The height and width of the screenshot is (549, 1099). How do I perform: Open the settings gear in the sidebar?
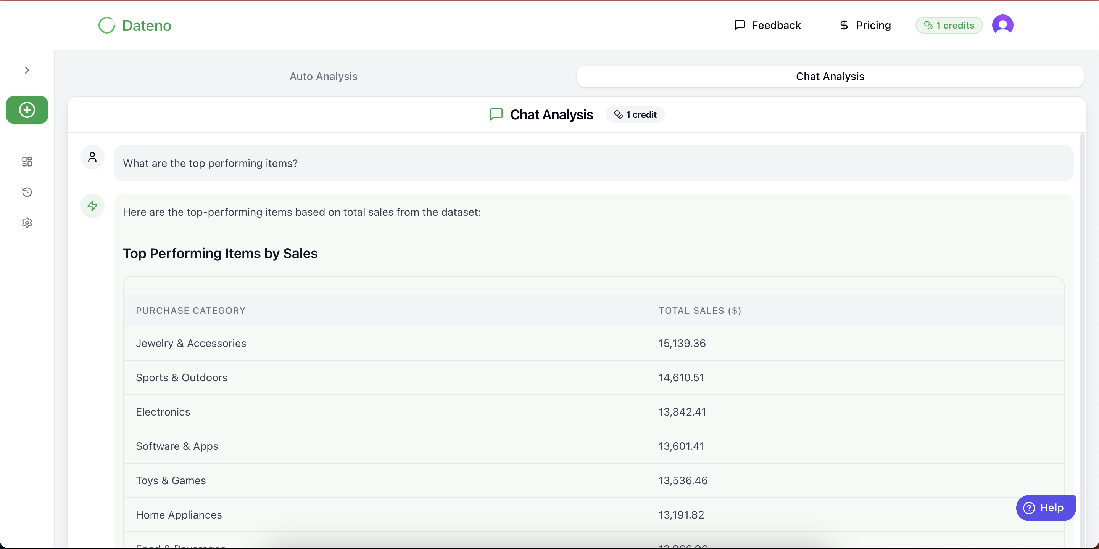[27, 223]
